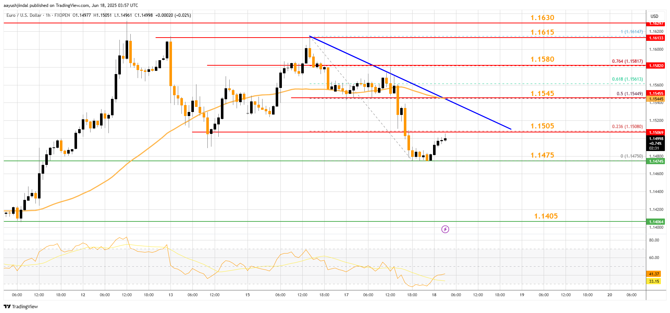Click date label 19 on time axis

[522, 295]
